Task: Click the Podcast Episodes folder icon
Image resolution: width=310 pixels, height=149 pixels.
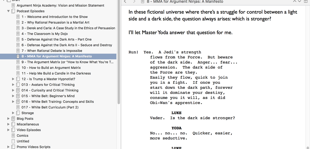Action: coord(13,11)
